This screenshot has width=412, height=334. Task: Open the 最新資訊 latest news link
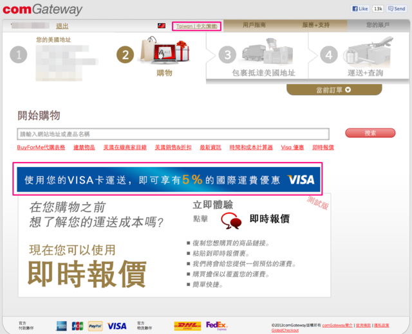tap(211, 147)
